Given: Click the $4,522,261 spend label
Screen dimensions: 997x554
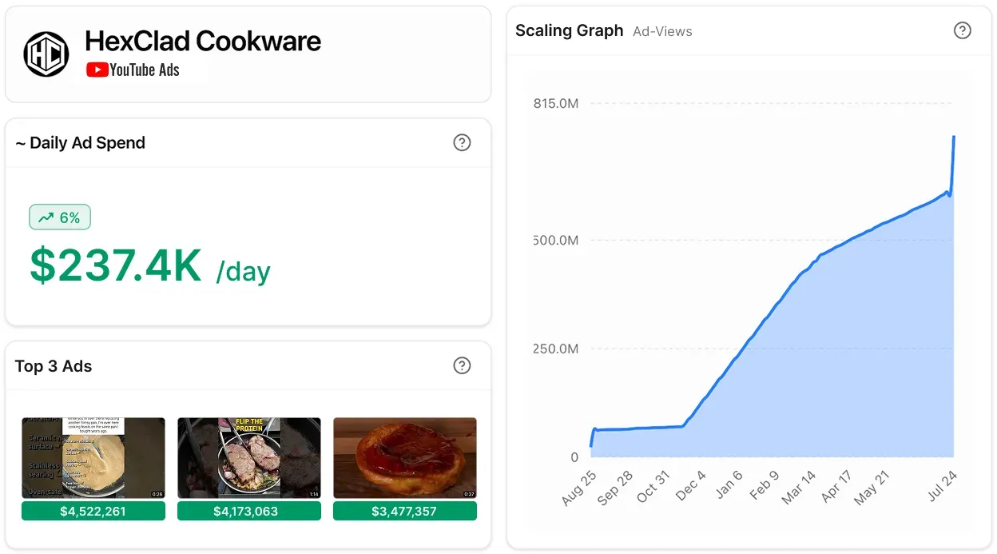Looking at the screenshot, I should [x=93, y=511].
